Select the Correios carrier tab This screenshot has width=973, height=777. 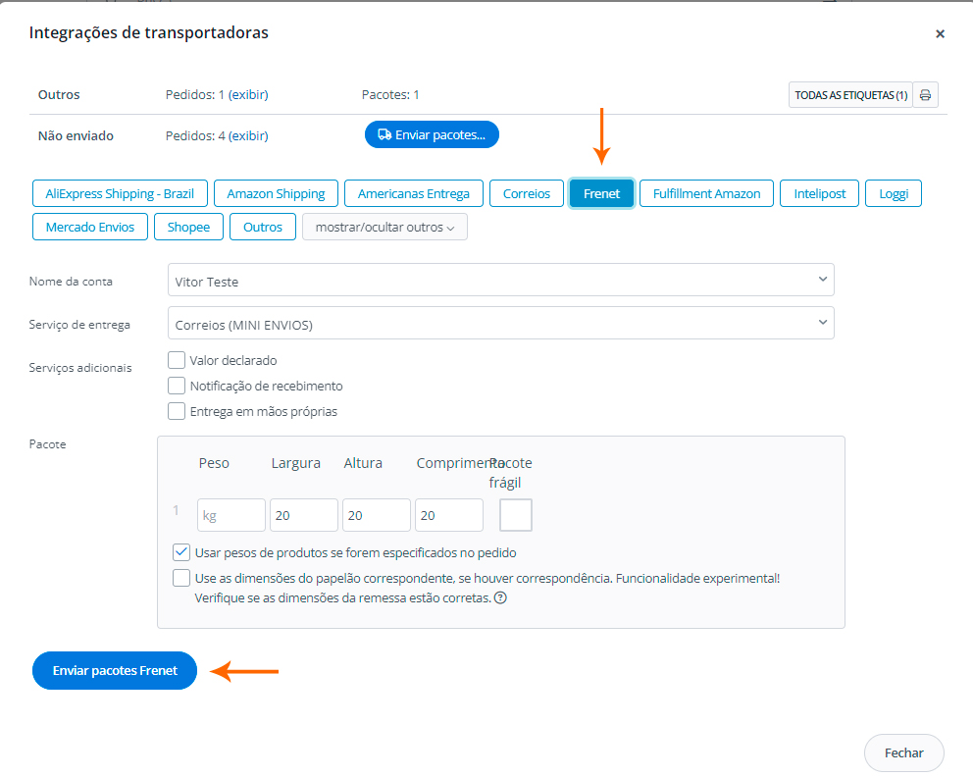click(527, 193)
